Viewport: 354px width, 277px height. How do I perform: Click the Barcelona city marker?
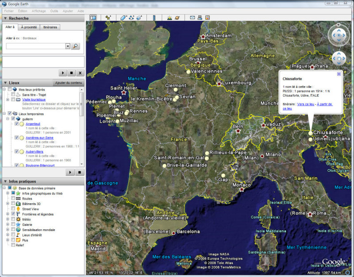[x=173, y=233]
